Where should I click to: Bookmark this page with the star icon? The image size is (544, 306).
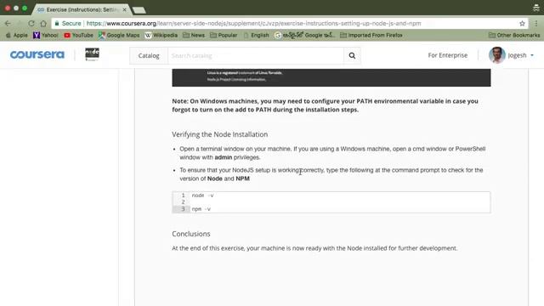[x=522, y=23]
